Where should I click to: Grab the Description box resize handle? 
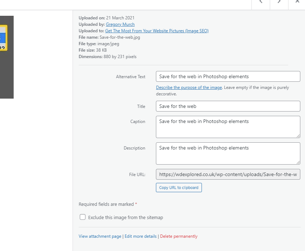point(298,162)
